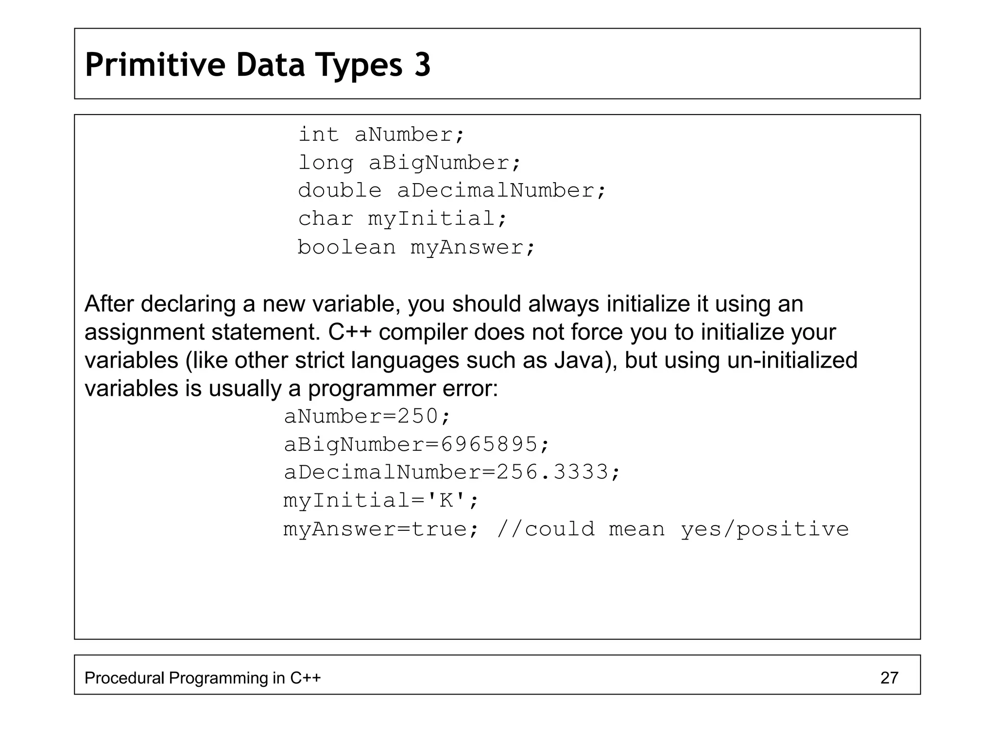995x746 pixels.
Task: Click the line 'char myInitial;'
Action: pos(403,219)
